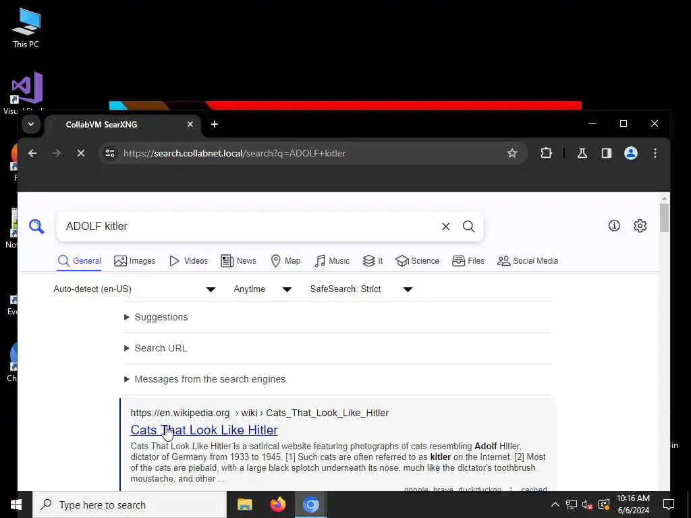Expand the Suggestions section
Image resolution: width=691 pixels, height=518 pixels.
(156, 317)
